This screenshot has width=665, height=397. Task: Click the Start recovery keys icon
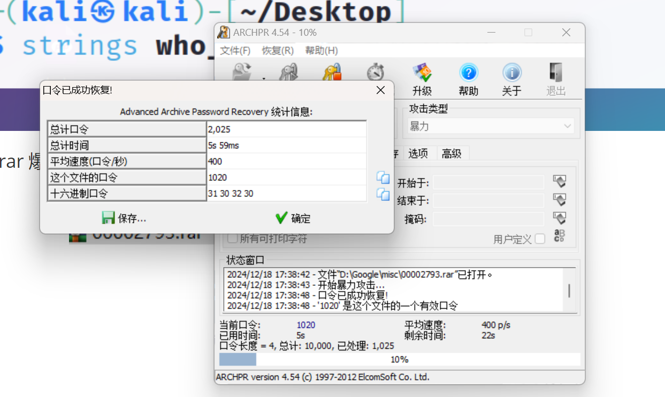tap(289, 72)
